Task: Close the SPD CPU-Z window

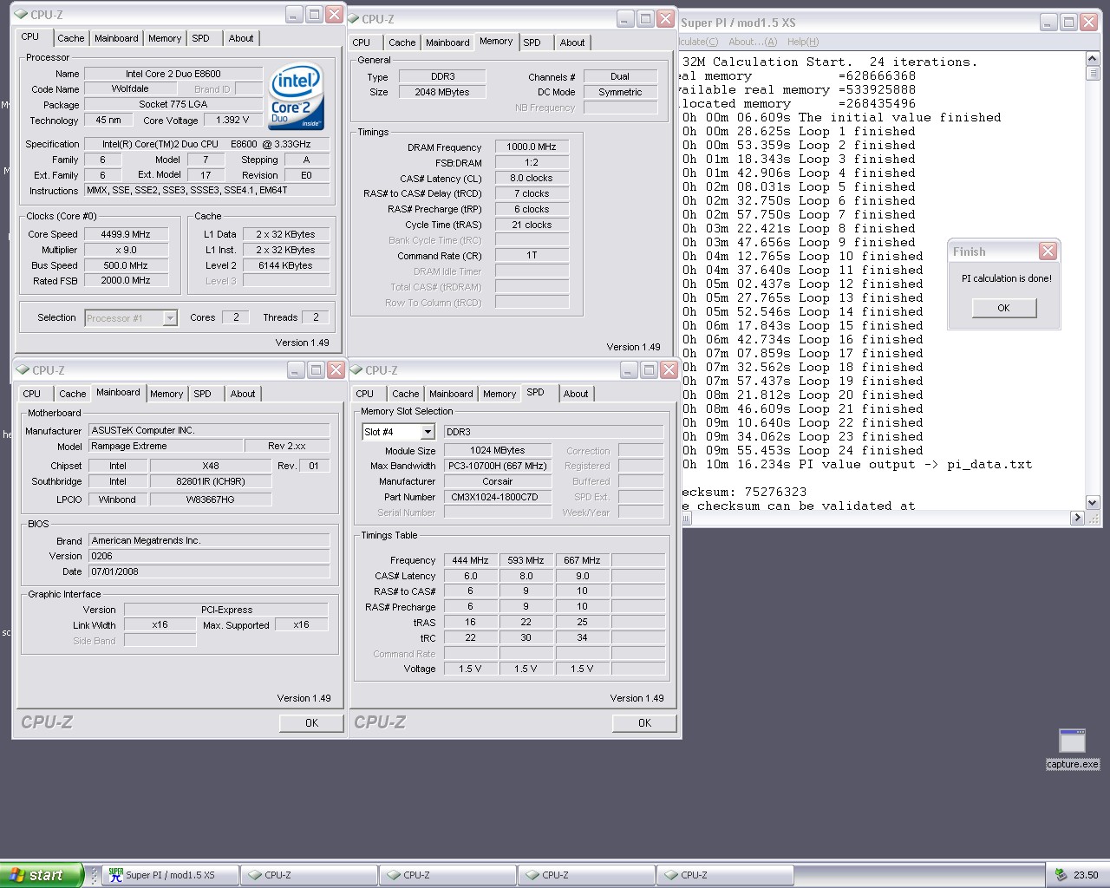Action: 669,370
